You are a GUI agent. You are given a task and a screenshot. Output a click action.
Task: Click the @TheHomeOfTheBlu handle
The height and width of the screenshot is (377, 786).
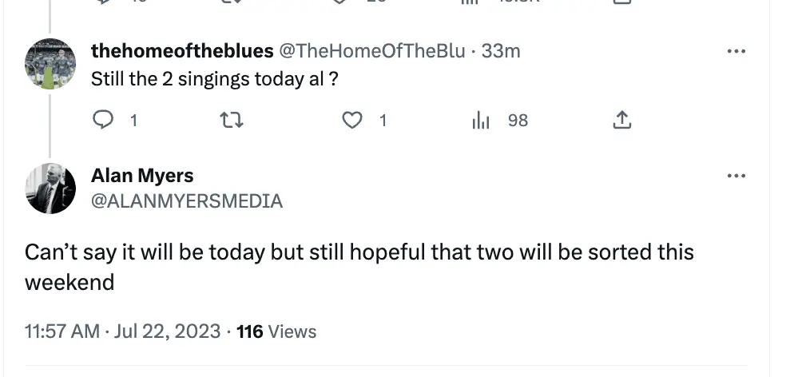pos(371,51)
